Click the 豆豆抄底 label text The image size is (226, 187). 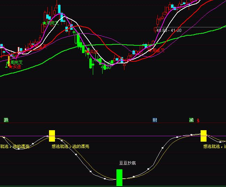[x=126, y=162]
